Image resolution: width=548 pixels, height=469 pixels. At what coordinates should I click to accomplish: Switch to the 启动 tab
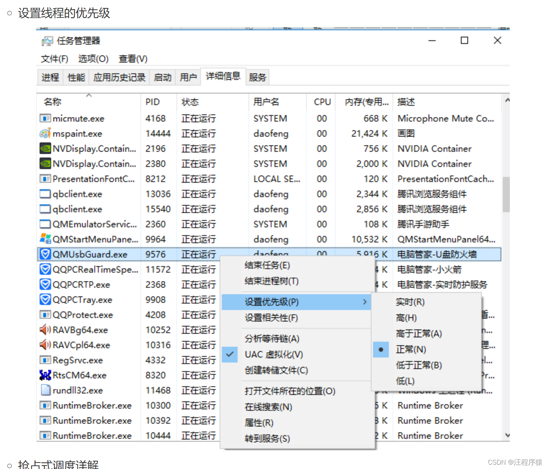pos(162,77)
